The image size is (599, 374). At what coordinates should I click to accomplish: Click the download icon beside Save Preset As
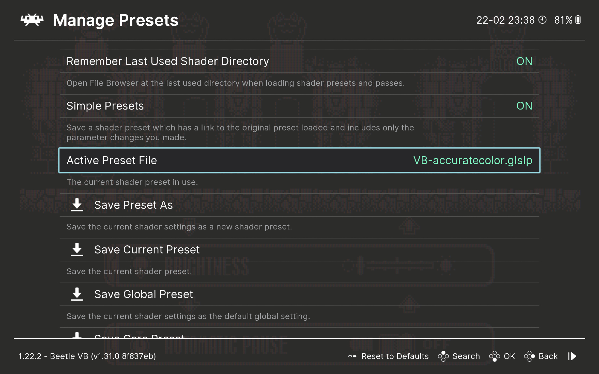point(77,205)
